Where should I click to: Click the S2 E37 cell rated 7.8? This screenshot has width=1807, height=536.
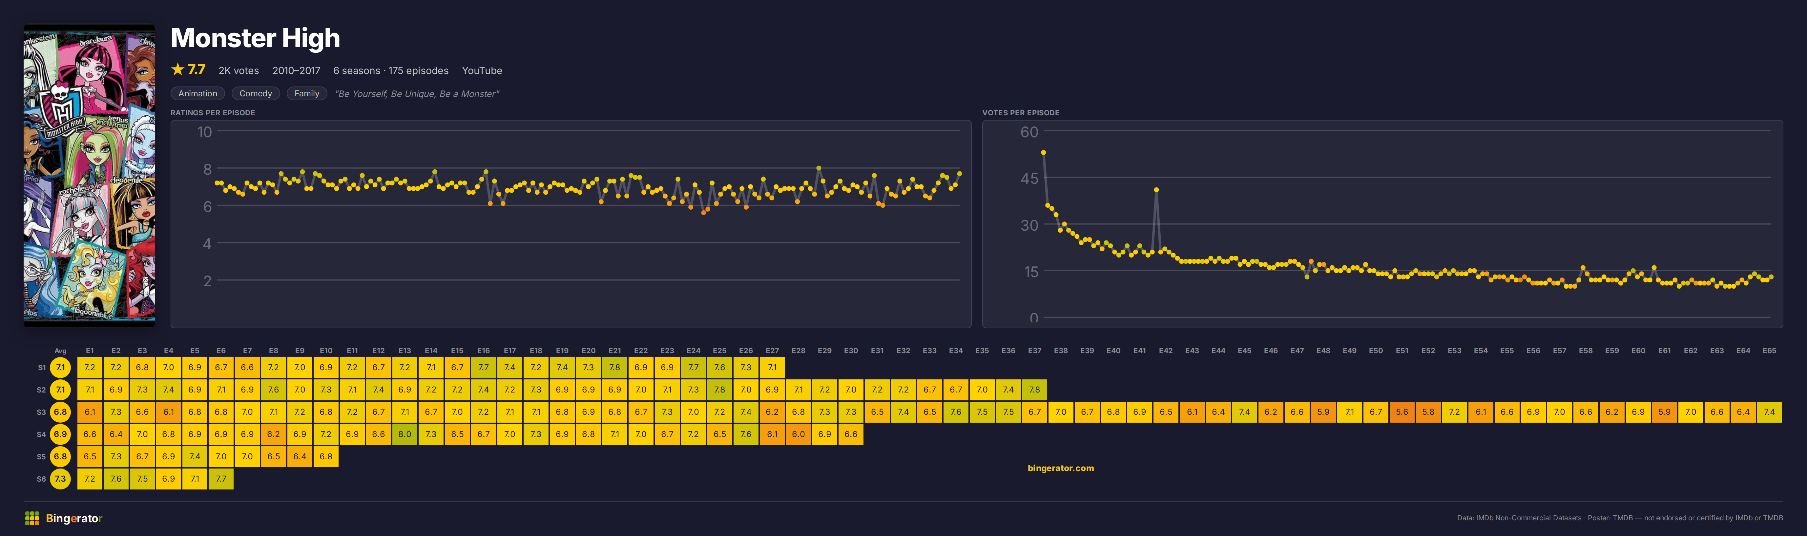(x=1035, y=390)
